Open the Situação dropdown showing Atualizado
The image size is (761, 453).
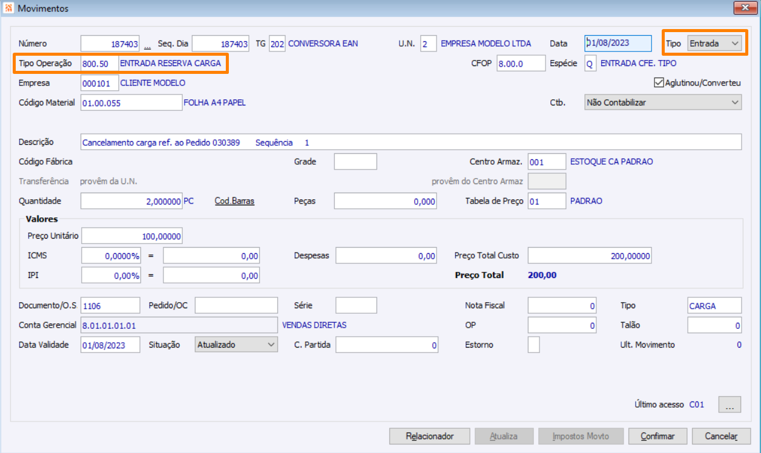236,345
